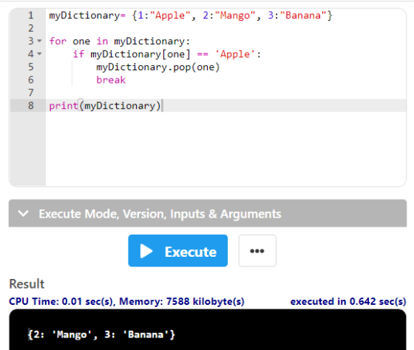Collapse the if block fold arrow on line 4
Viewport: 414px width, 350px height.
tap(39, 54)
